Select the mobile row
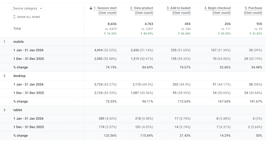Image resolution: width=271 pixels, height=143 pixels. point(133,41)
